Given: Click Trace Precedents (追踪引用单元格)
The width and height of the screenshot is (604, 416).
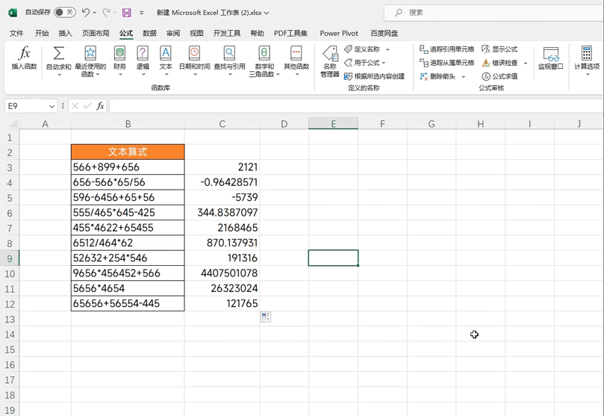Looking at the screenshot, I should 446,49.
